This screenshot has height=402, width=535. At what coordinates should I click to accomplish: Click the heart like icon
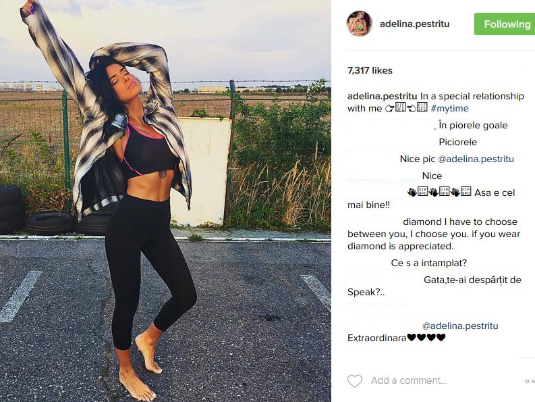pos(355,381)
